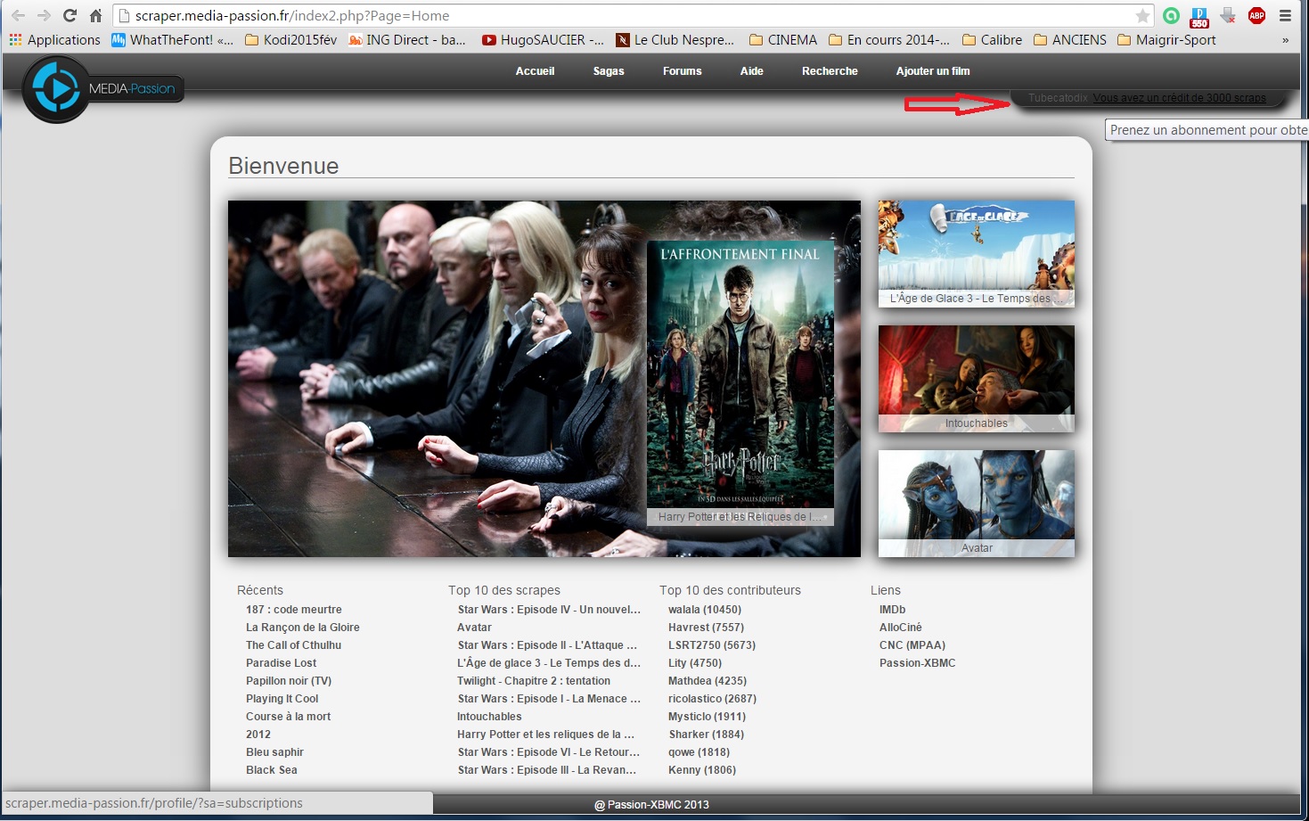
Task: Open the Kodi2015fév bookmarks folder
Action: pyautogui.click(x=290, y=40)
